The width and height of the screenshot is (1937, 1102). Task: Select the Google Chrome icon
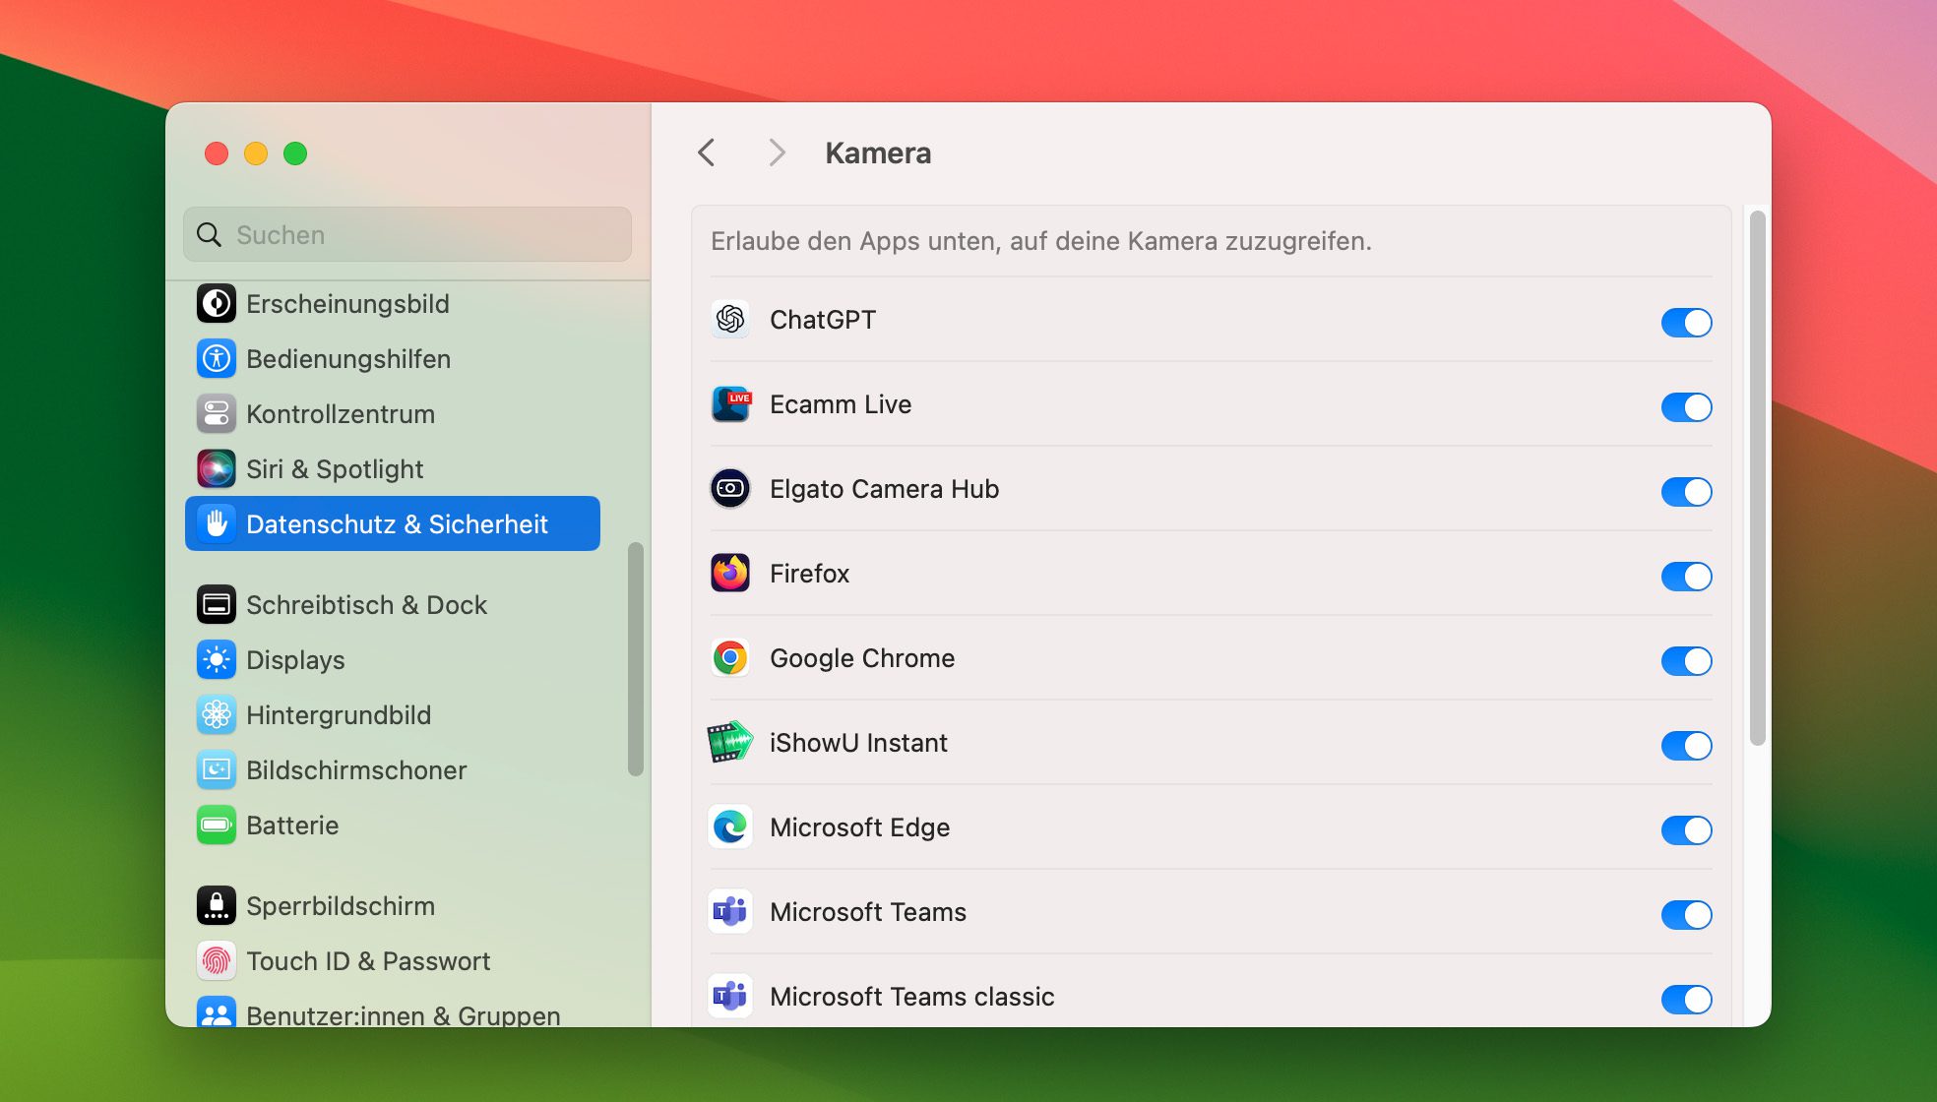(x=729, y=658)
